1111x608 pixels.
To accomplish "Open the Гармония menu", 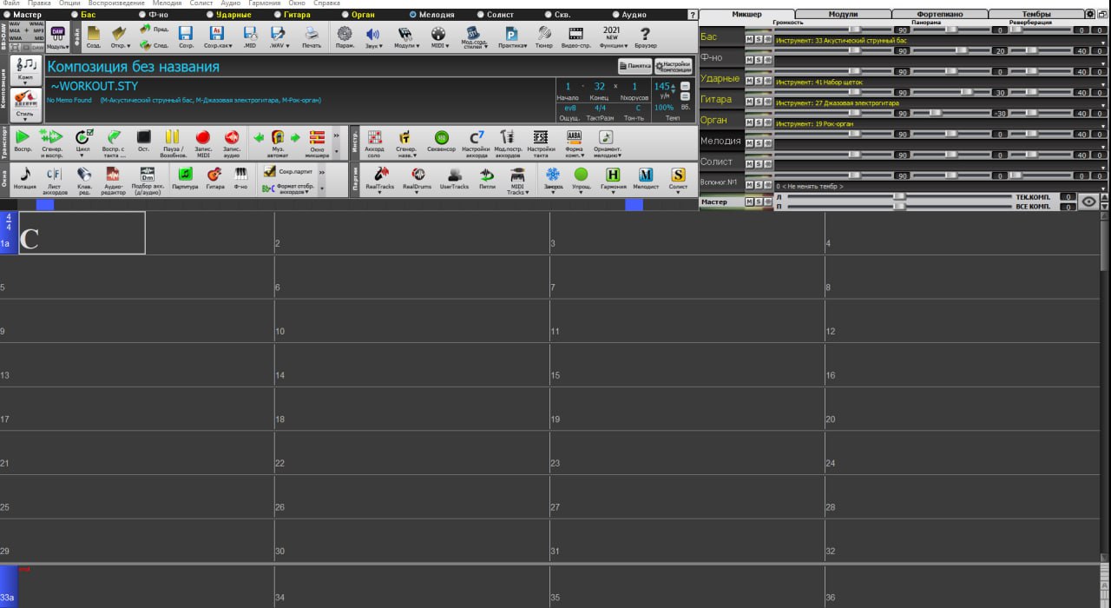I will point(265,3).
